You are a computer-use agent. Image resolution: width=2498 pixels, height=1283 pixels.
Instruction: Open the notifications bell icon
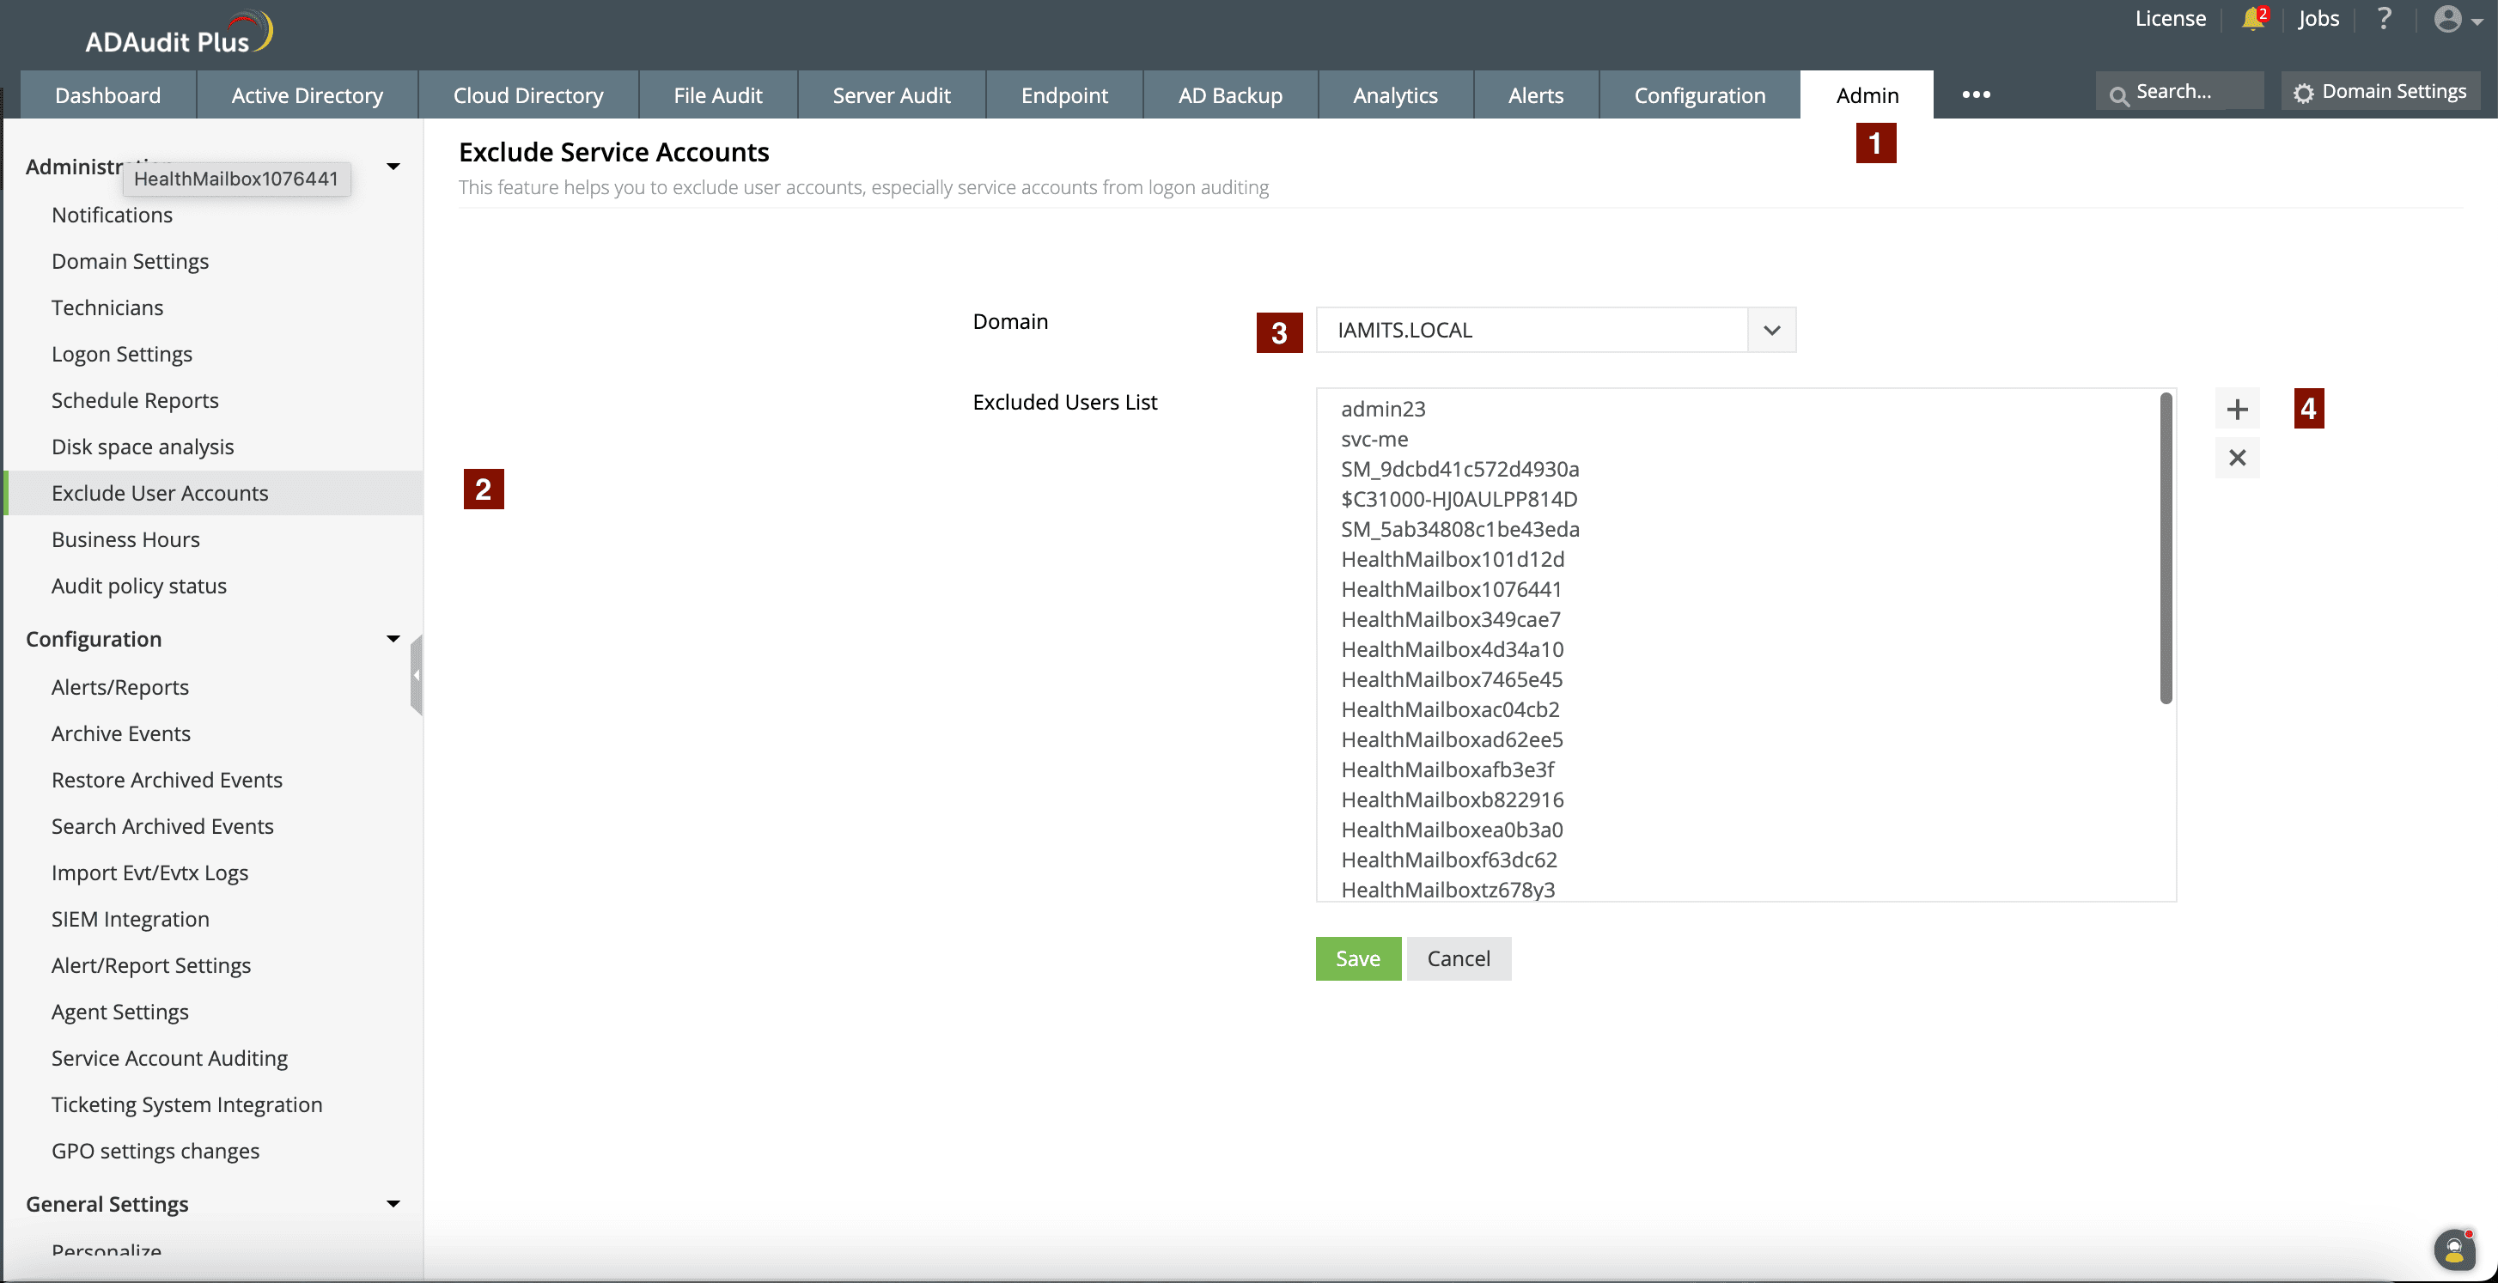coord(2251,20)
